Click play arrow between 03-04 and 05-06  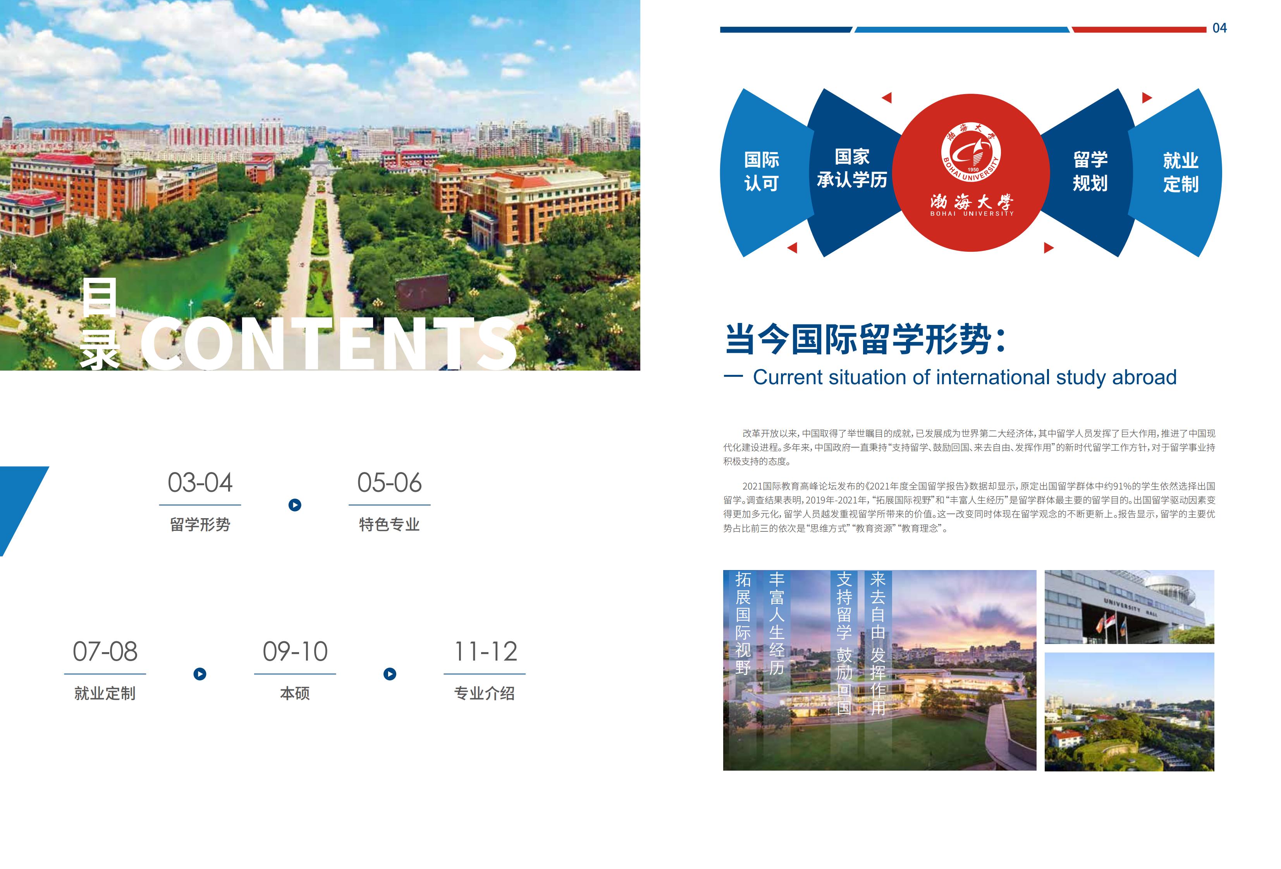pos(295,505)
